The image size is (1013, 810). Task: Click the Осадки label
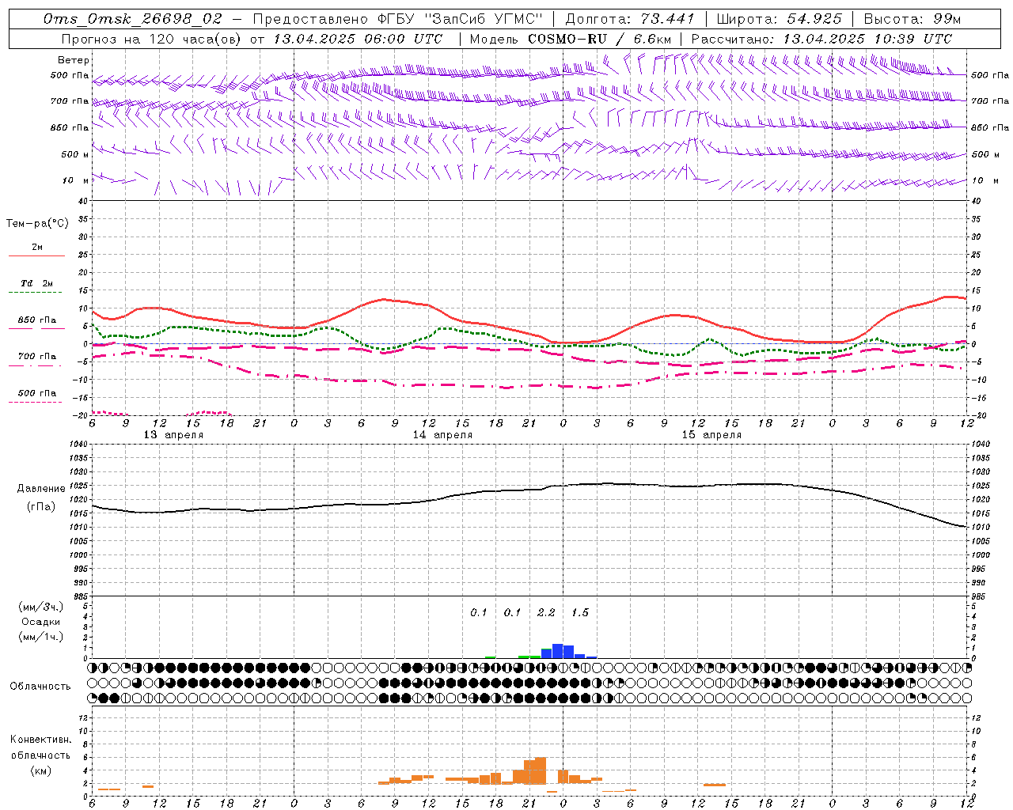point(40,622)
